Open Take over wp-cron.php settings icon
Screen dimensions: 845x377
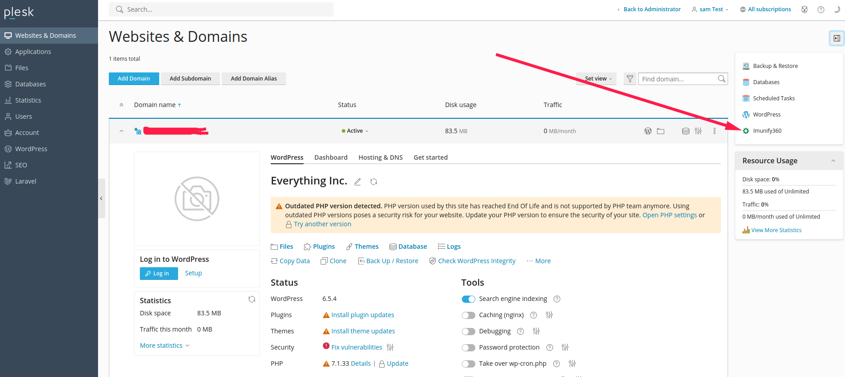[x=572, y=364]
